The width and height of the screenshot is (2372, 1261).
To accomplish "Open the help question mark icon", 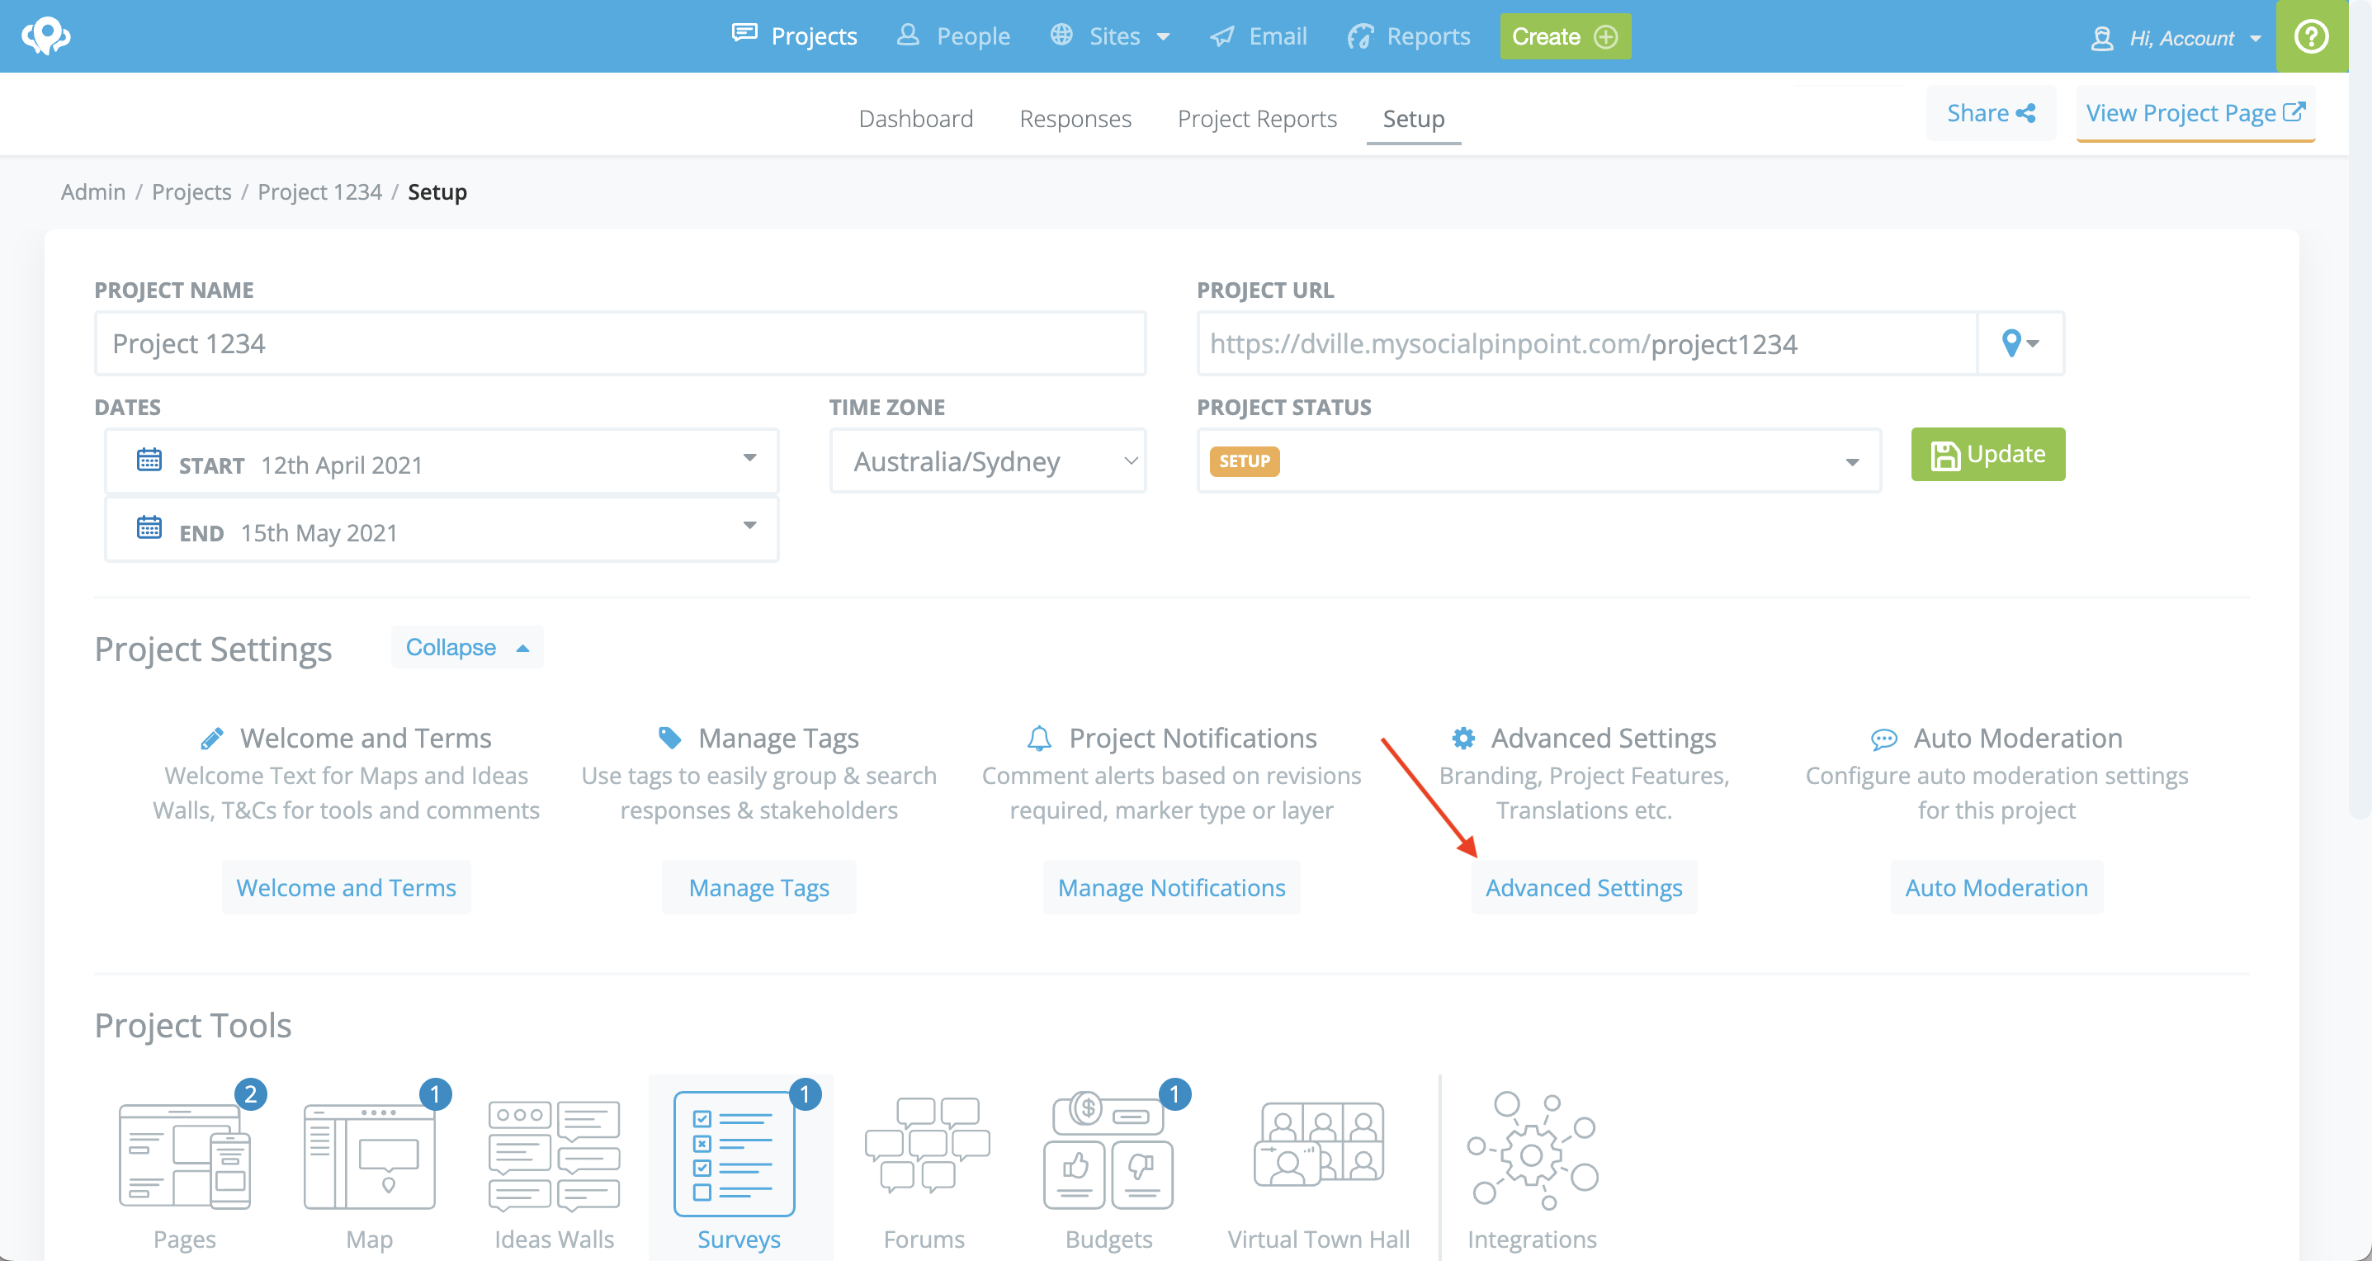I will pos(2311,35).
